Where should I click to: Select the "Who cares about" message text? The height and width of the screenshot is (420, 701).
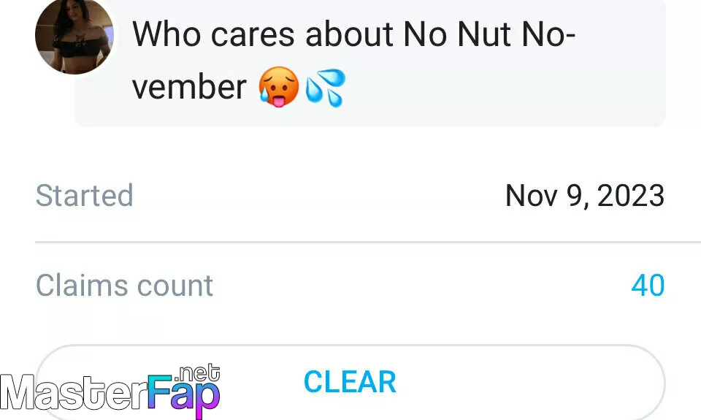click(x=262, y=34)
